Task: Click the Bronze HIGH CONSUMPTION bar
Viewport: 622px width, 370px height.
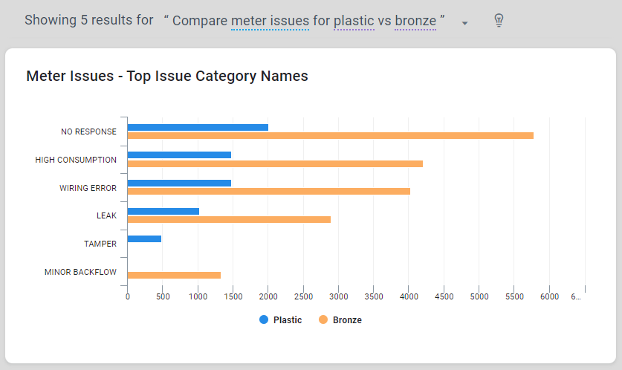Action: (275, 163)
